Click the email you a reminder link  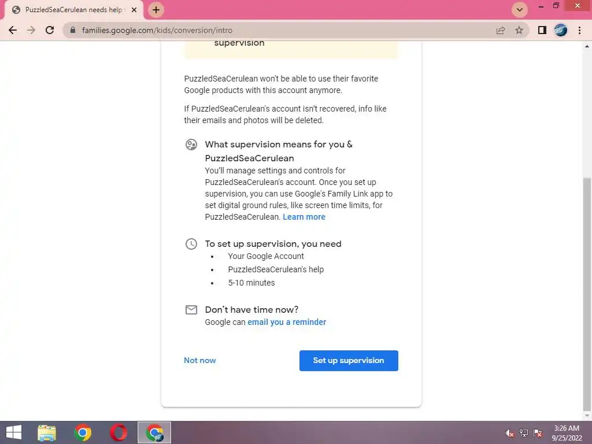tap(287, 322)
